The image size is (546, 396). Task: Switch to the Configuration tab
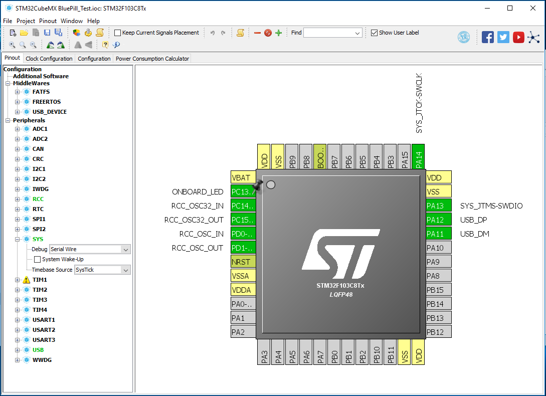pyautogui.click(x=94, y=59)
